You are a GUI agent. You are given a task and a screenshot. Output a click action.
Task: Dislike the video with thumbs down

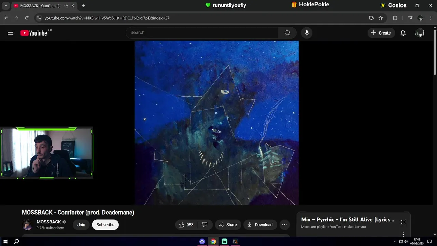205,225
